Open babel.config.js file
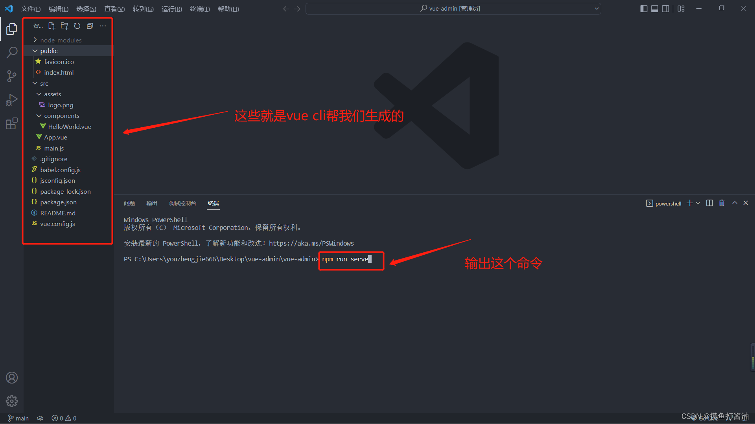Screen dimensions: 755x424 [68, 170]
